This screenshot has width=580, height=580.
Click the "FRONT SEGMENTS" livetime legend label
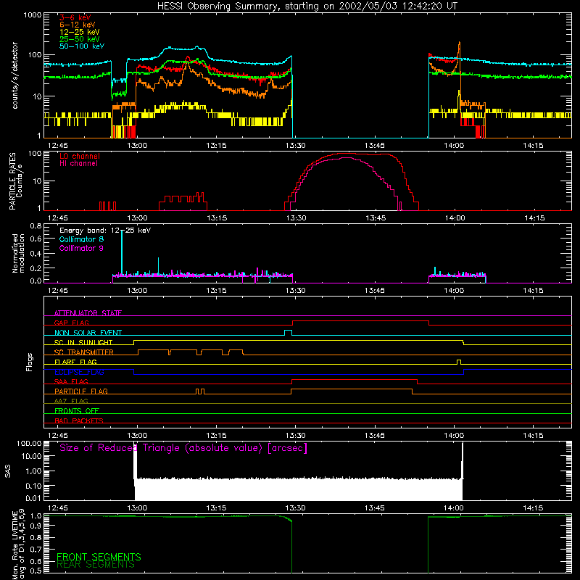click(99, 557)
